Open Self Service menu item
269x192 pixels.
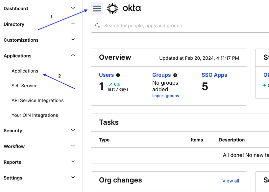(24, 86)
